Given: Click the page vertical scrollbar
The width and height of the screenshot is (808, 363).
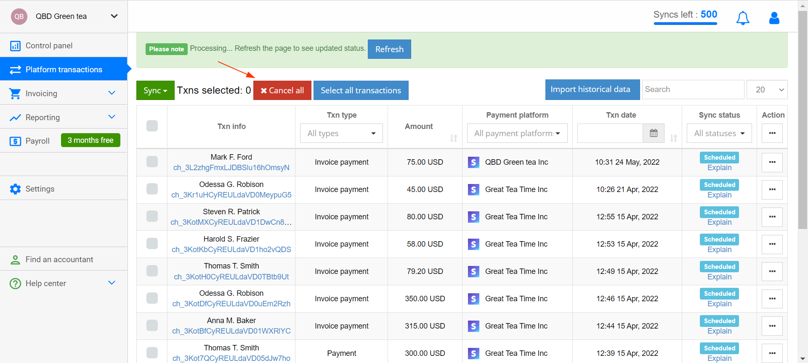Looking at the screenshot, I should point(803,120).
